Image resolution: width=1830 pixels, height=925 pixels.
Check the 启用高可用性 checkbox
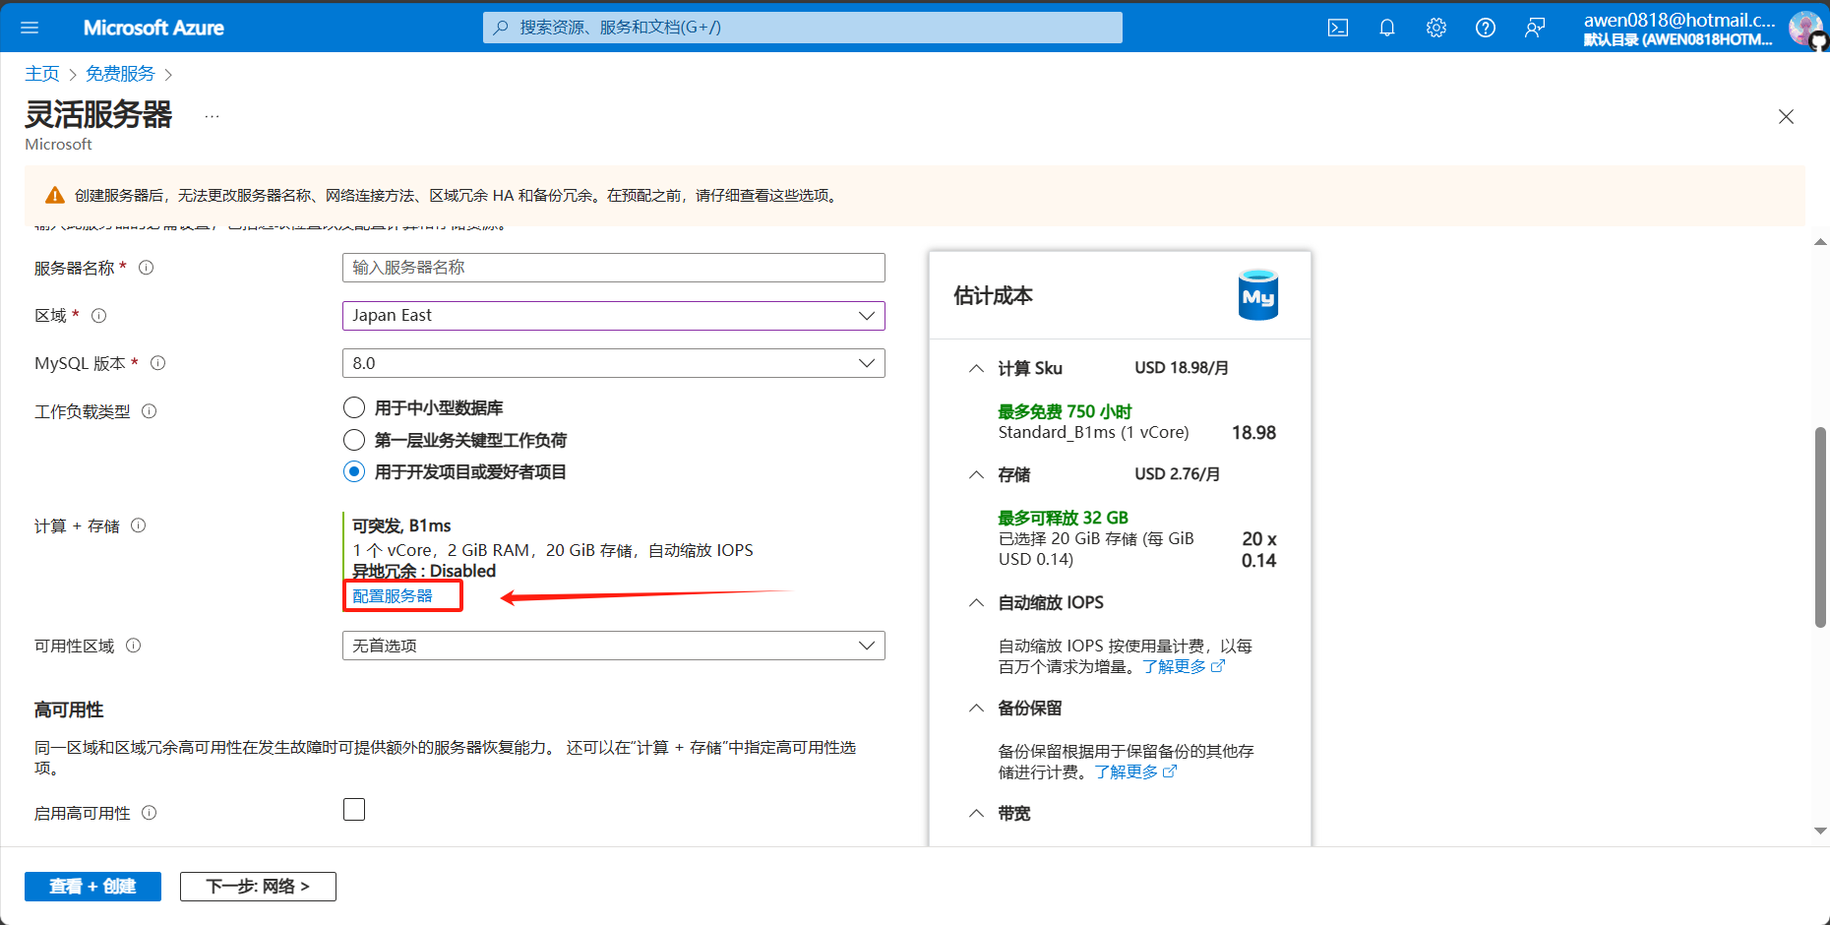pos(354,809)
